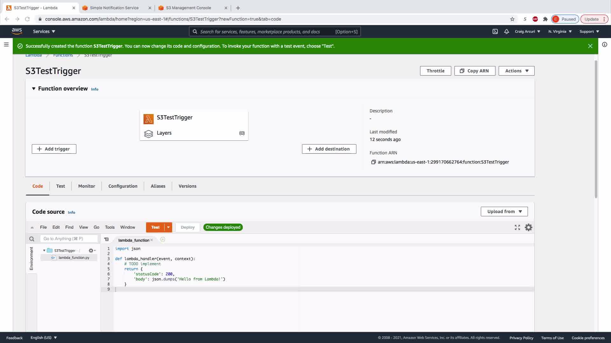The image size is (611, 343).
Task: Click the notifications bell icon
Action: (507, 31)
